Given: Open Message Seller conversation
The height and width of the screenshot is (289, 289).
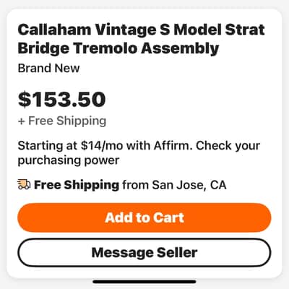Looking at the screenshot, I should pyautogui.click(x=144, y=253).
